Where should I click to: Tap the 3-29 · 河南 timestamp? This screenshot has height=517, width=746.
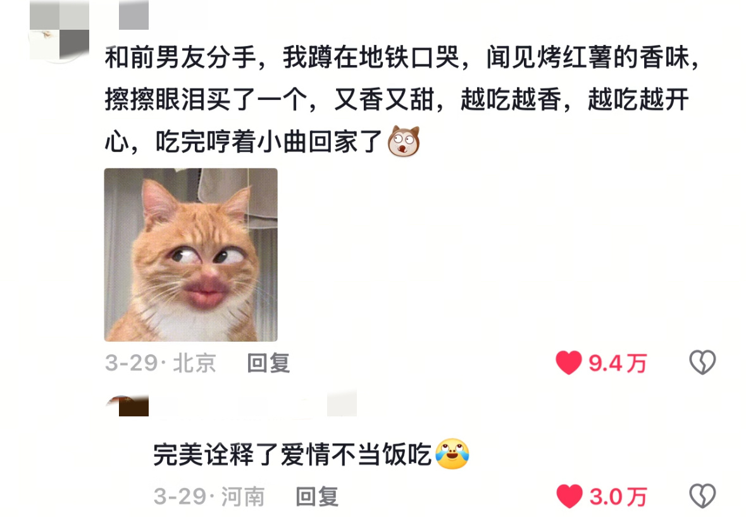click(209, 497)
